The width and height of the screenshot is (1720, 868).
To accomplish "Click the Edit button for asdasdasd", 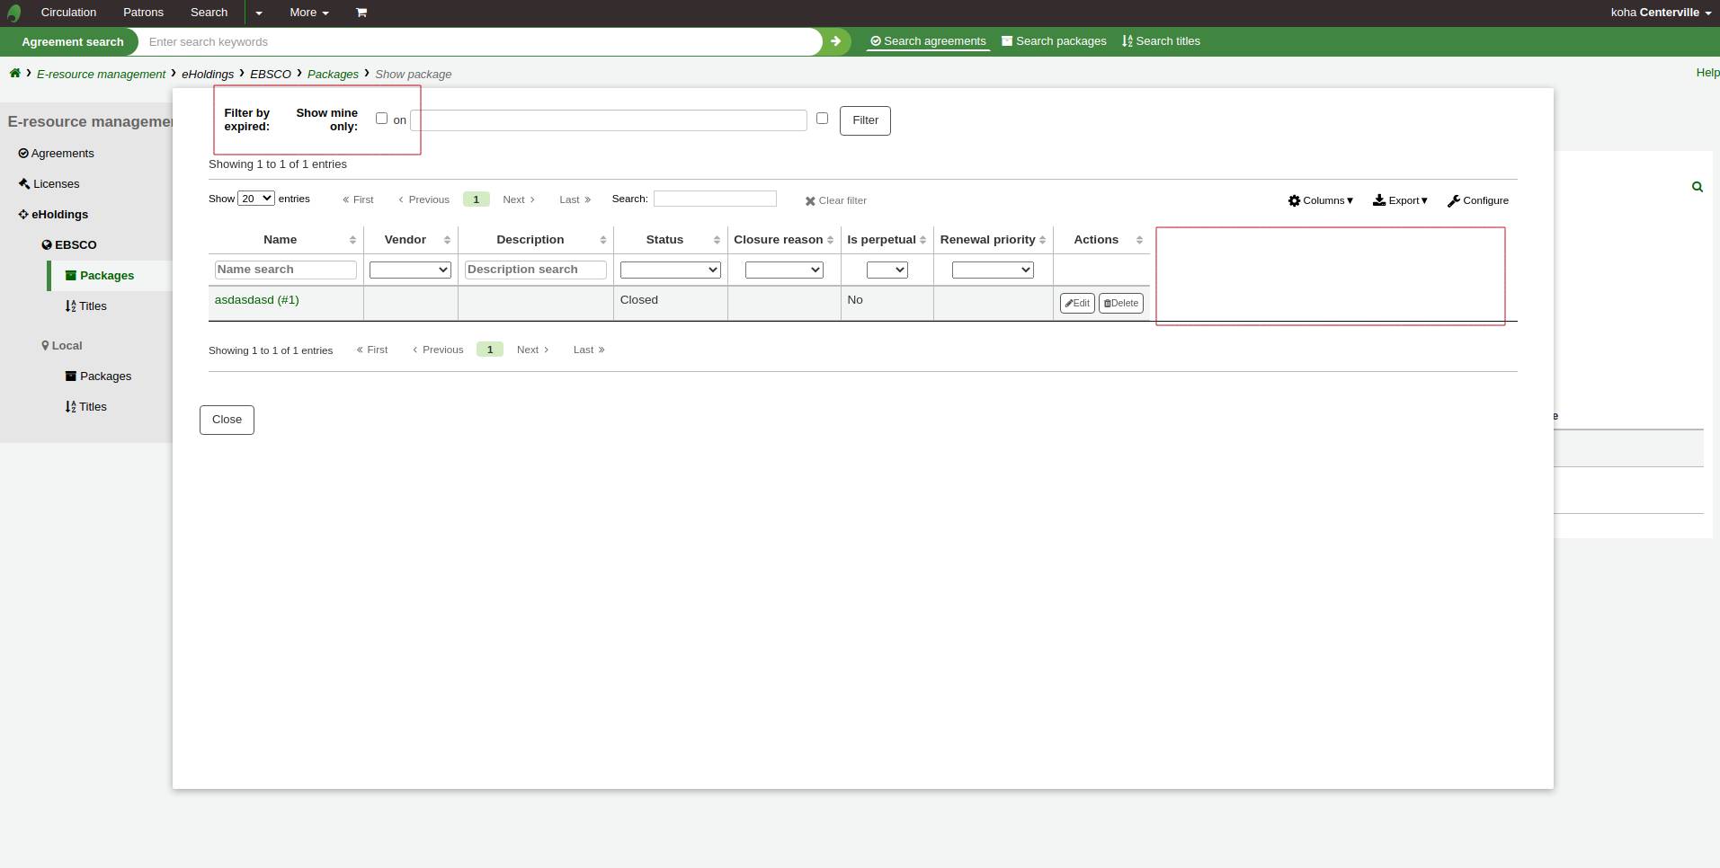I will pos(1076,304).
